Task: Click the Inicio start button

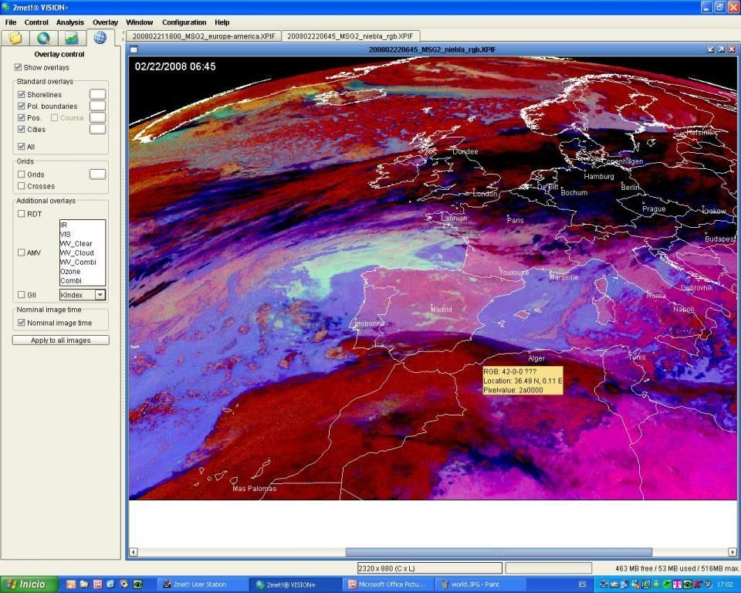Action: pos(29,585)
